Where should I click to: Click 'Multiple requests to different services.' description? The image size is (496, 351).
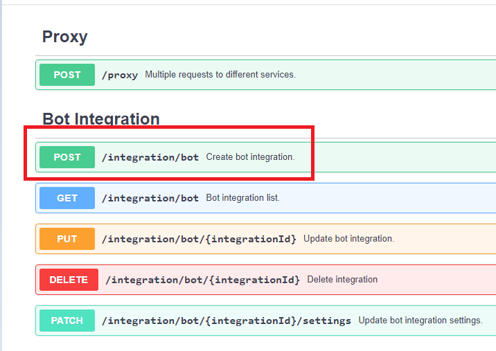(x=220, y=75)
